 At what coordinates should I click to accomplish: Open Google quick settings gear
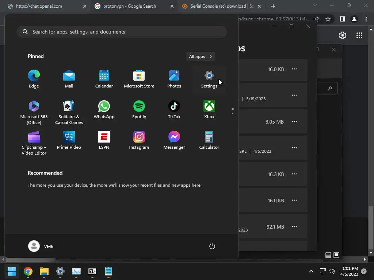click(343, 35)
